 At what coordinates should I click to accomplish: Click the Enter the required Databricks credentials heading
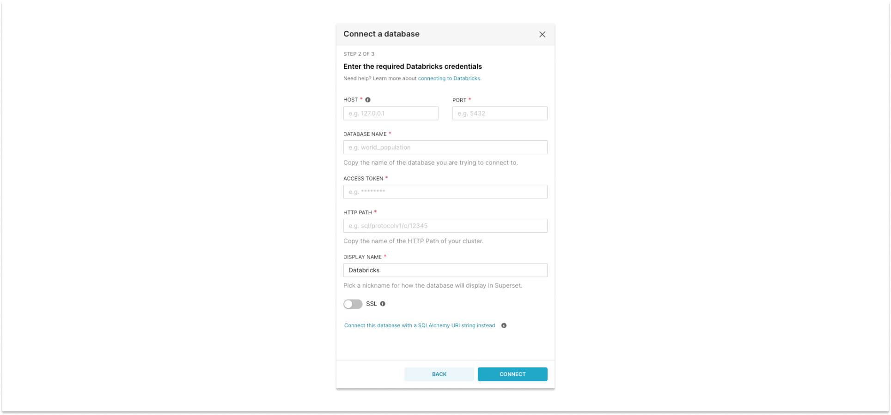[412, 66]
